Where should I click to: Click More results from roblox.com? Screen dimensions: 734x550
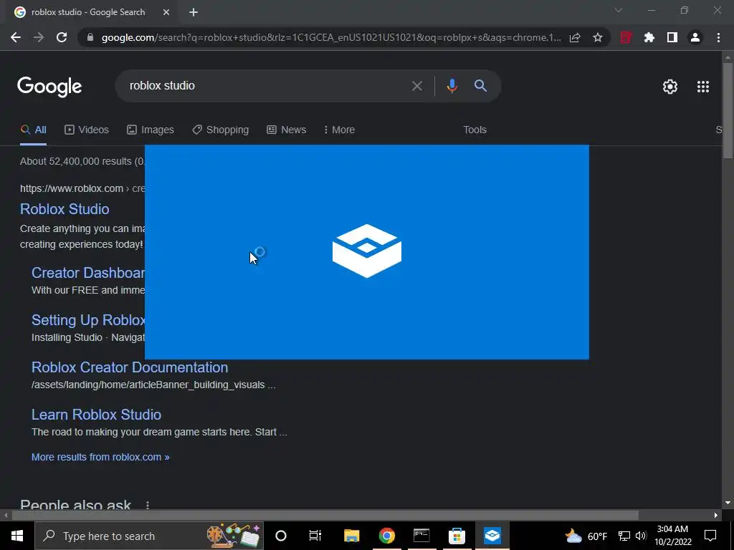click(100, 457)
